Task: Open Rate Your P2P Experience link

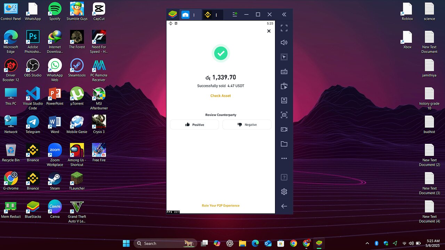Action: (x=220, y=206)
